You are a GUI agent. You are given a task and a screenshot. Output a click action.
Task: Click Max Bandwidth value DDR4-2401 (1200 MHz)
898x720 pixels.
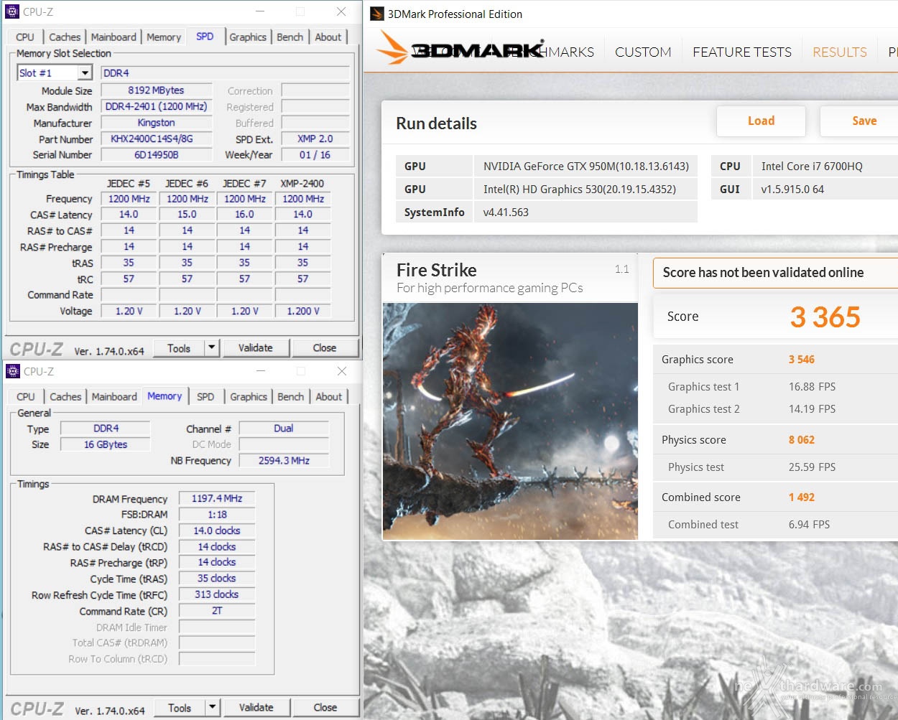157,106
